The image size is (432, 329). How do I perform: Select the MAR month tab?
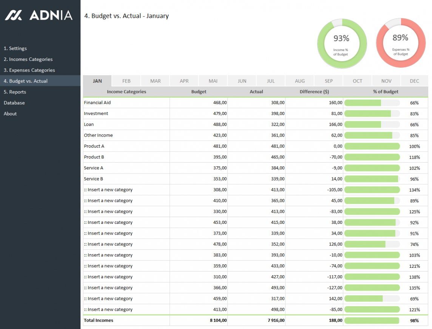click(x=155, y=81)
